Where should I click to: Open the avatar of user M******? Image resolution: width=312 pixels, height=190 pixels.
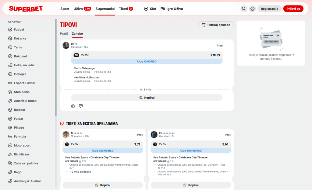coord(66,134)
